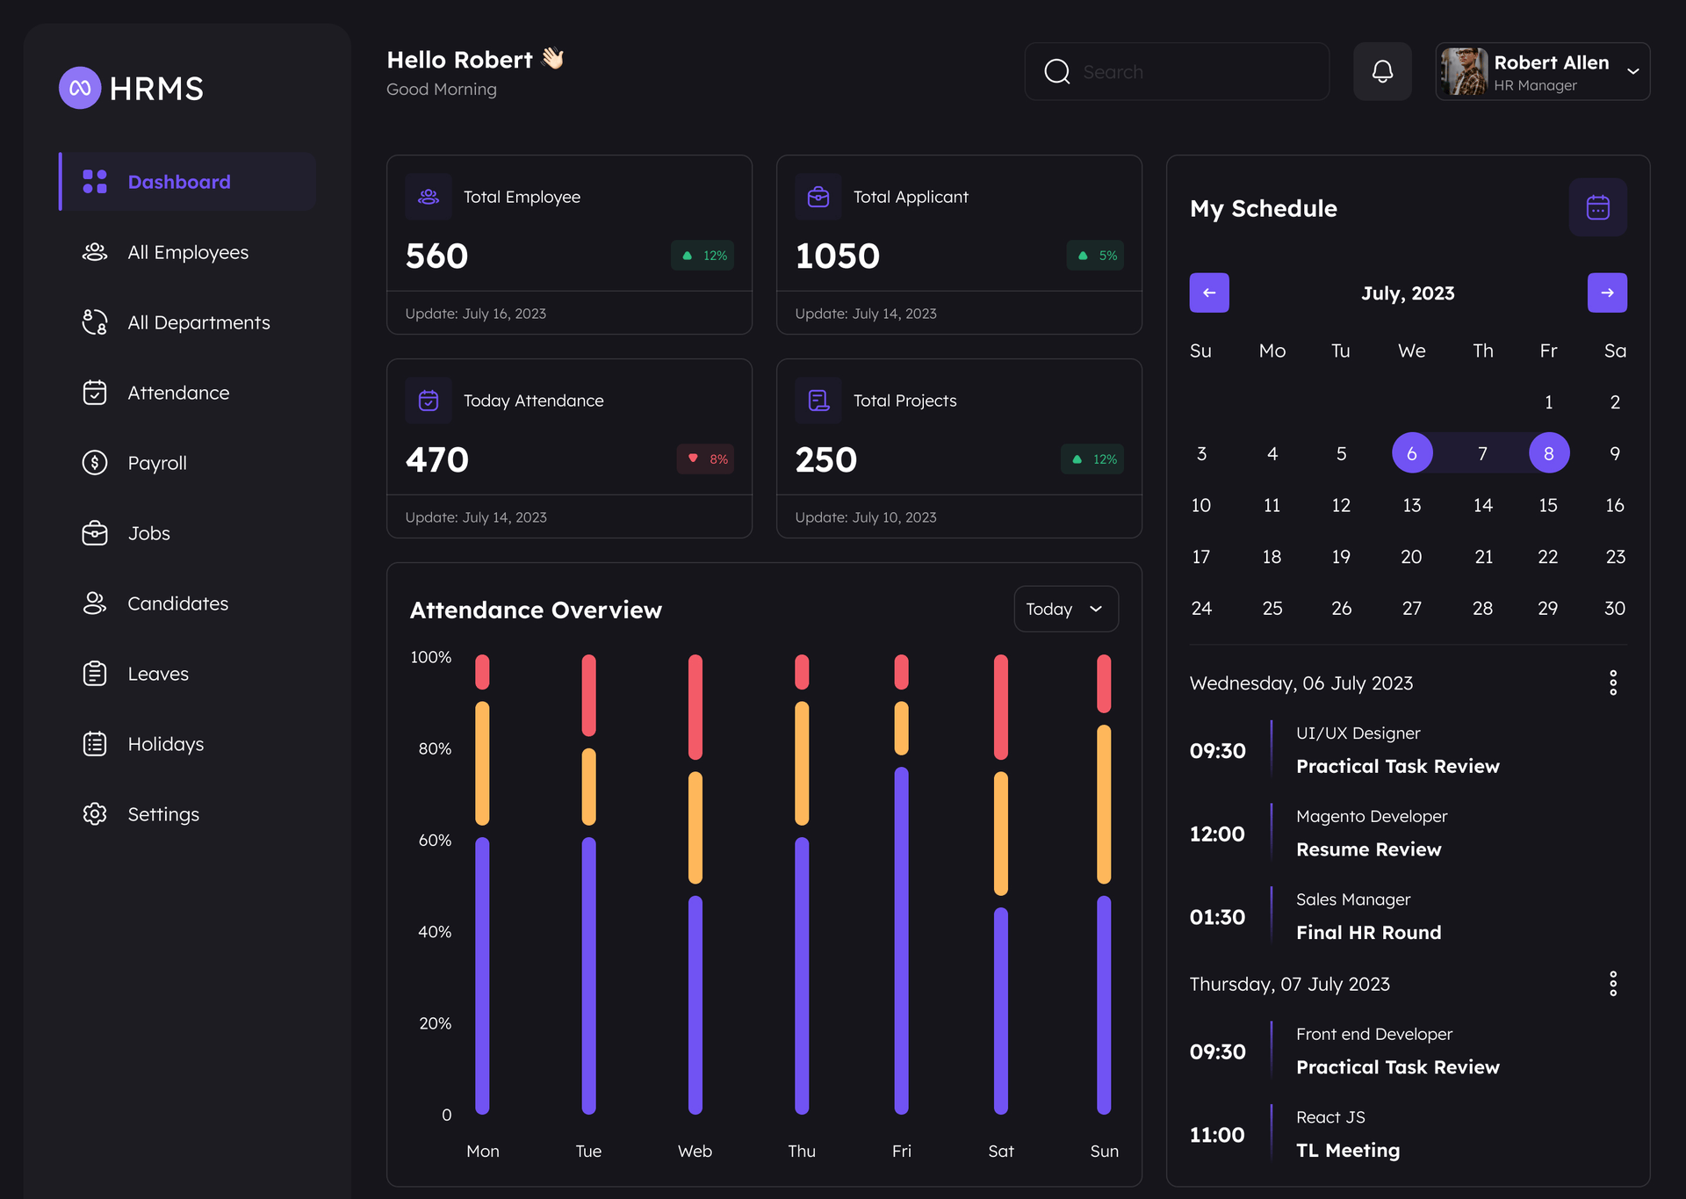Click Friday's purple attendance bar
1686x1199 pixels.
pyautogui.click(x=901, y=940)
